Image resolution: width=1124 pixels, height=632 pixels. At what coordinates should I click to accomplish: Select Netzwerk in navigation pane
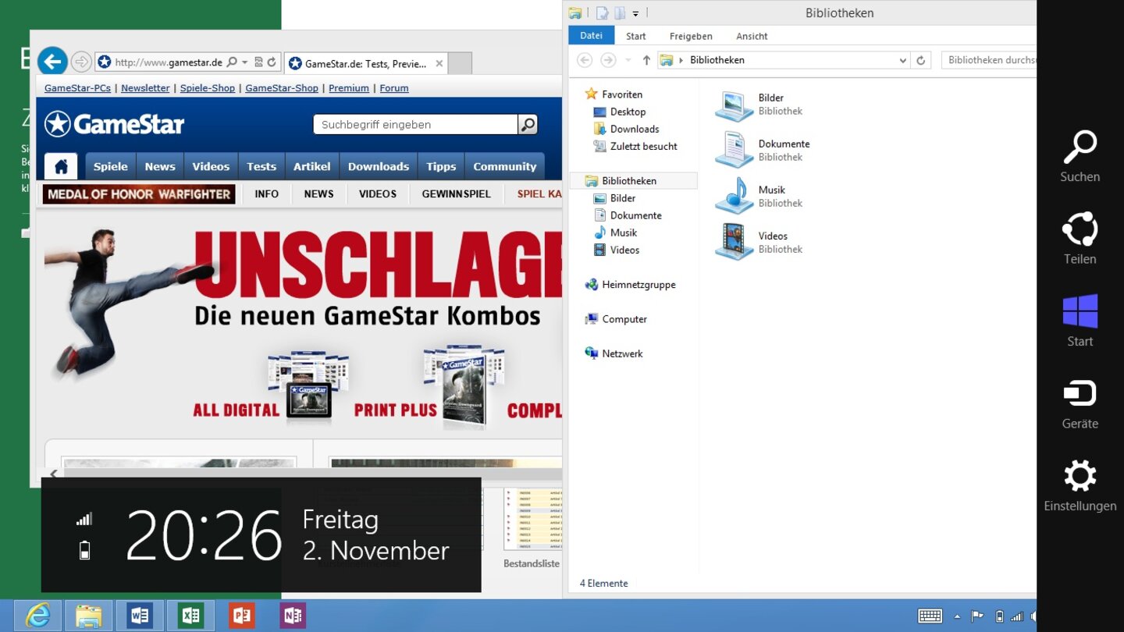614,353
